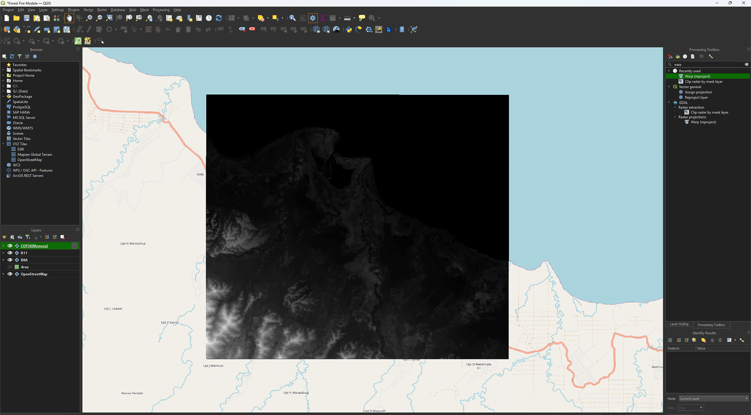Viewport: 751px width, 415px height.
Task: Click the Refresh map icon
Action: [219, 18]
